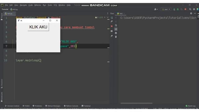Screen dimensions: 199x112
Task: Open the Refactor menu
Action: (x=38, y=5)
